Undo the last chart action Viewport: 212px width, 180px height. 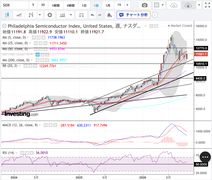pos(92,15)
